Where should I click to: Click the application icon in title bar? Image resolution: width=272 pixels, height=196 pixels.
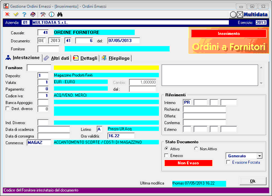click(6, 6)
